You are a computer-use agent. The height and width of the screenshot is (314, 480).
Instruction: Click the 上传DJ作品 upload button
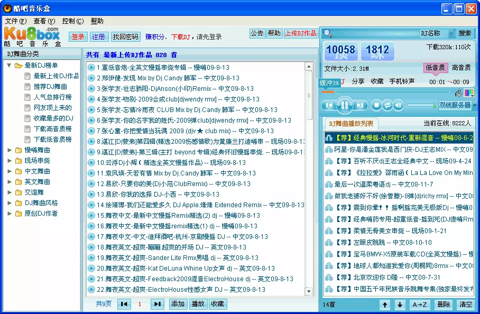tap(301, 33)
